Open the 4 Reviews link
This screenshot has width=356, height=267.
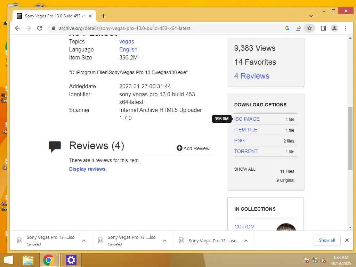click(252, 76)
